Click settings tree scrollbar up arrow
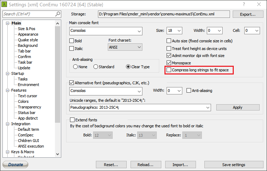Viewport: 267px width, 171px height. pos(57,23)
